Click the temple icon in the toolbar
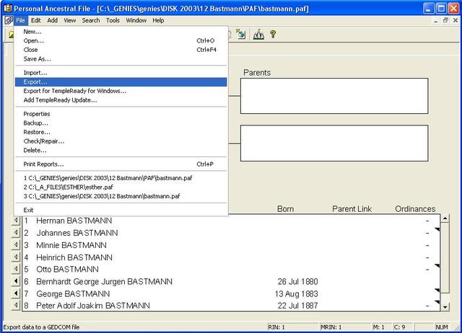 pos(258,35)
